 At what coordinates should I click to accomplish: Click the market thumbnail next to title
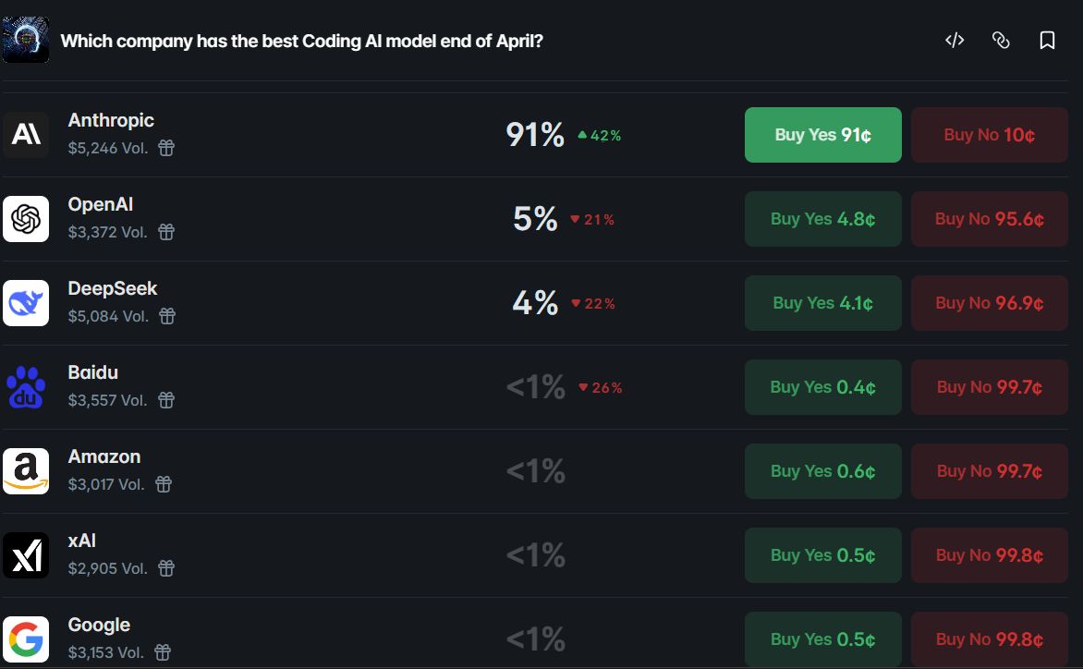click(26, 40)
